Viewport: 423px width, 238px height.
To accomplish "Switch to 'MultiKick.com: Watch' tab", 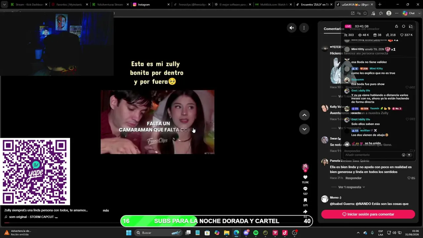I will point(273,5).
